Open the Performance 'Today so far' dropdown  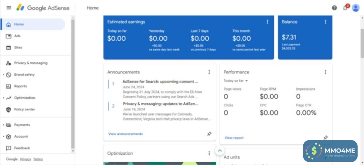coord(236,81)
